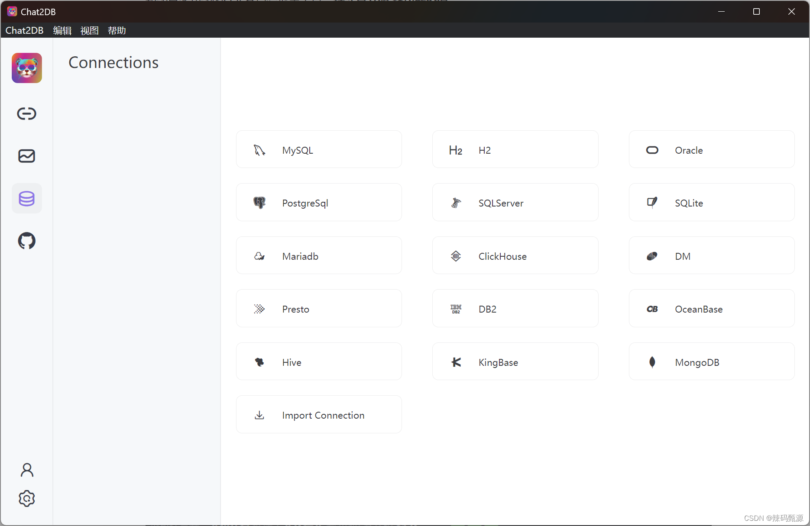Viewport: 810px width, 526px height.
Task: Click the Connections heading text
Action: 113,63
